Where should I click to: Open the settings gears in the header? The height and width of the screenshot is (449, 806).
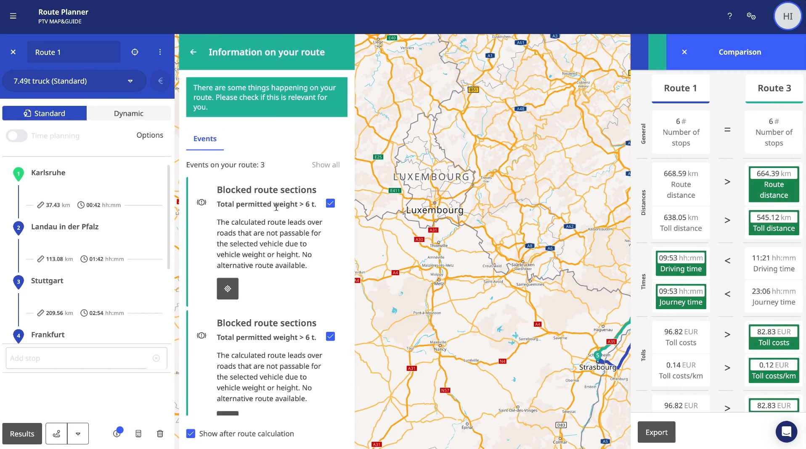(x=751, y=16)
